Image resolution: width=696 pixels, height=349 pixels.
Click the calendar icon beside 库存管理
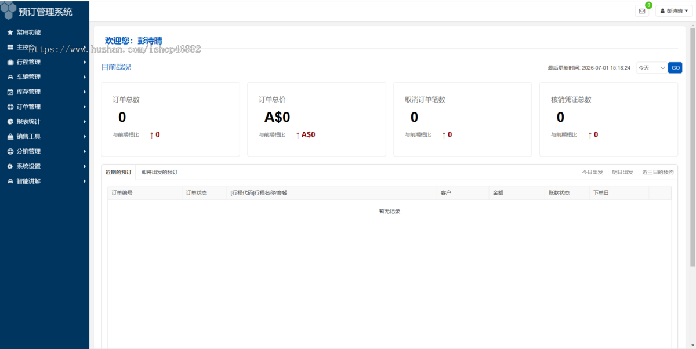(x=10, y=92)
